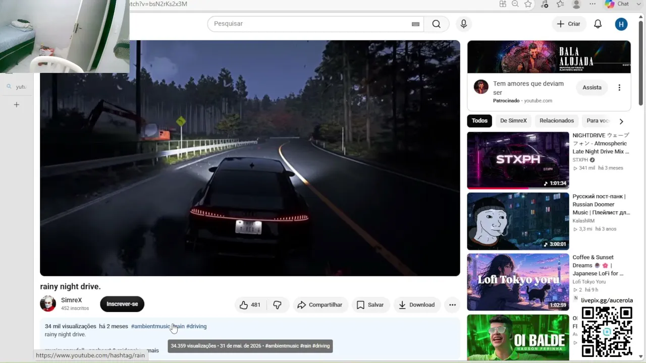The width and height of the screenshot is (646, 363).
Task: Open the NIGHTDRIVE STXPH video thumbnail
Action: click(518, 160)
